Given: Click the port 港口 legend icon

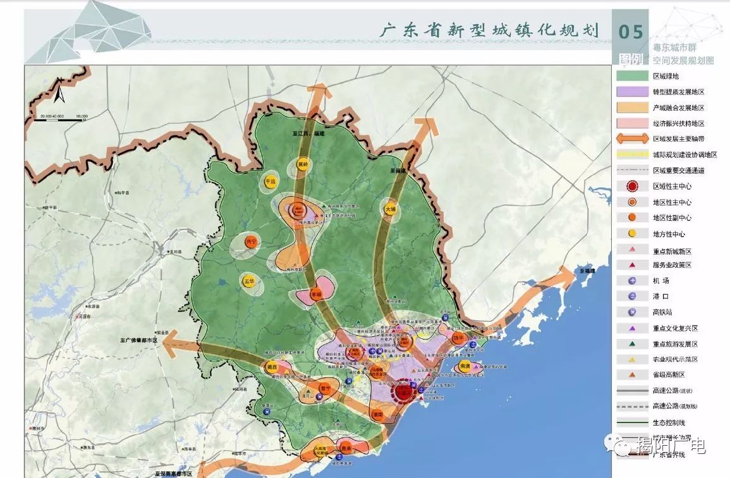Looking at the screenshot, I should [632, 297].
